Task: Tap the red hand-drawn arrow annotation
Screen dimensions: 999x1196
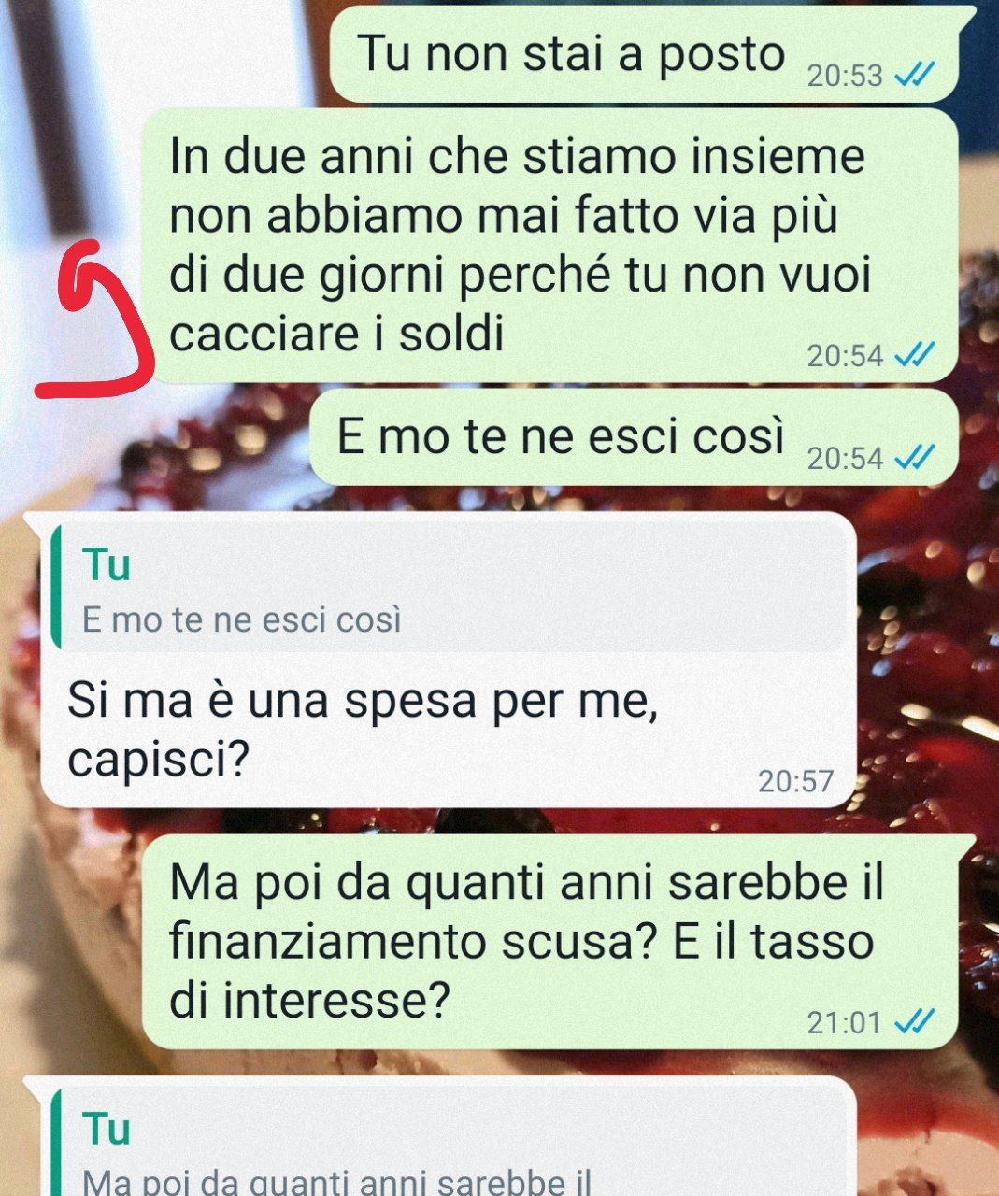Action: tap(95, 318)
